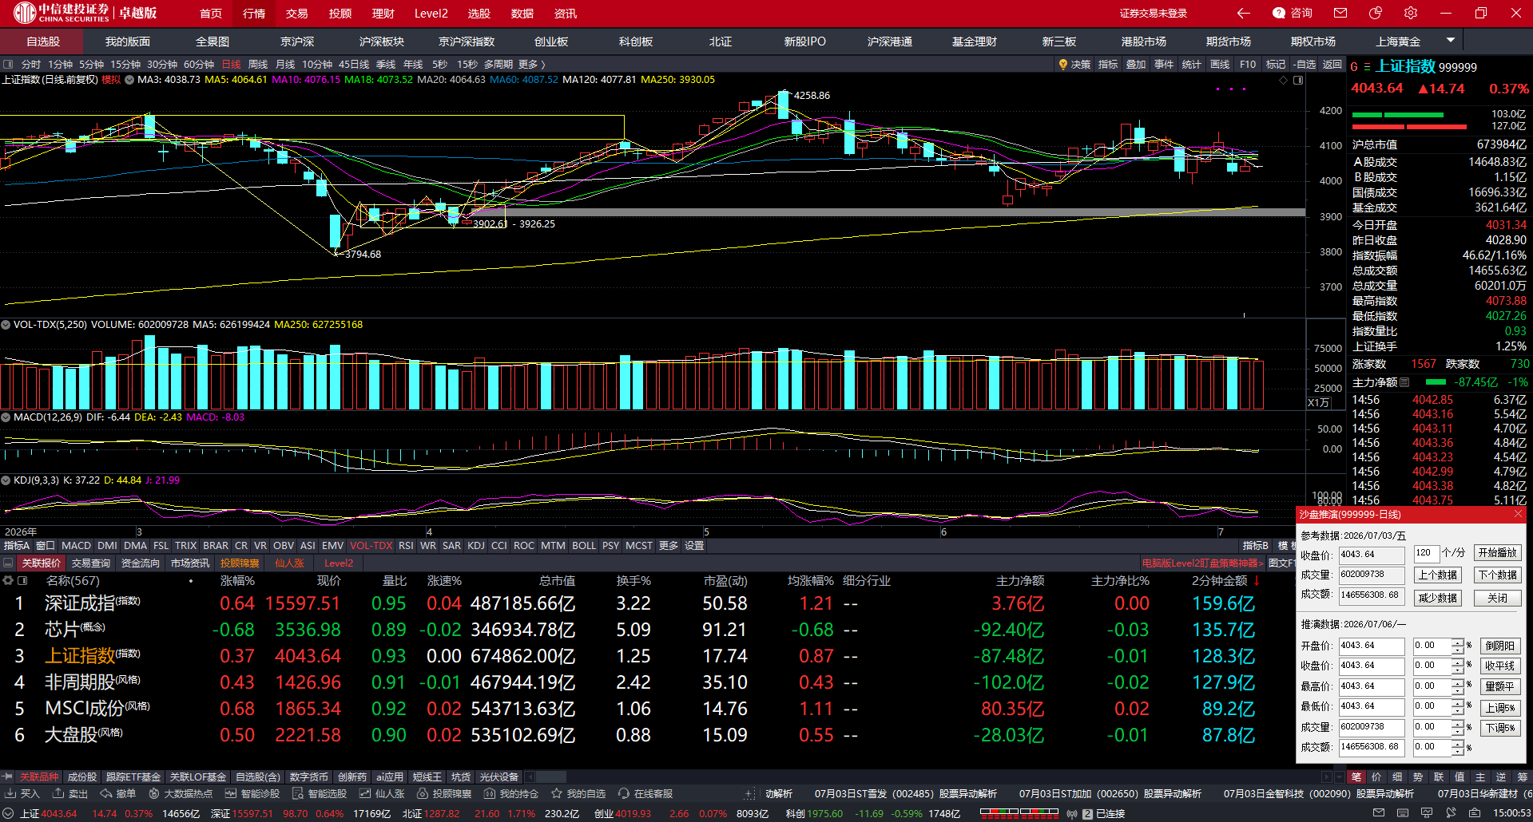Click the 买入 buy icon in bottom toolbar
This screenshot has width=1533, height=822.
pos(10,793)
